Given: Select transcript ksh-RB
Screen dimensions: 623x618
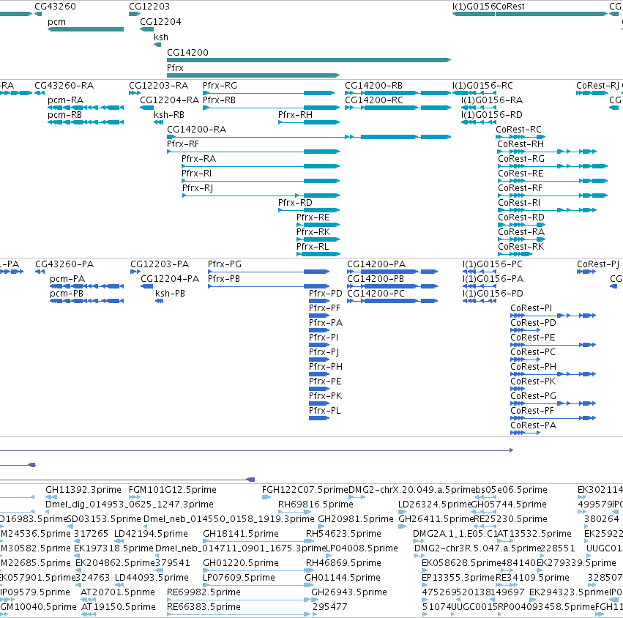Looking at the screenshot, I should click(159, 122).
